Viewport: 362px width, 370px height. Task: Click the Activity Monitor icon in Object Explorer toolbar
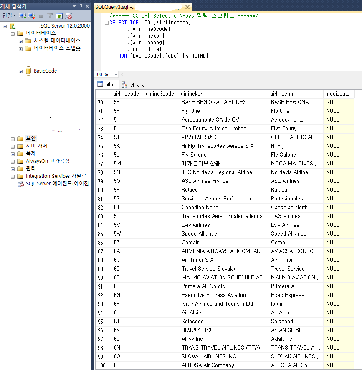(69, 16)
